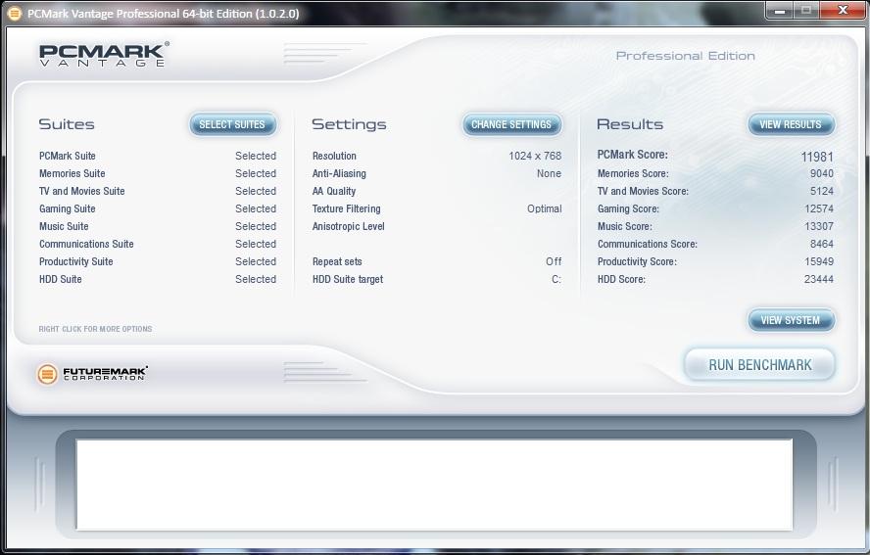The height and width of the screenshot is (555, 870).
Task: Click the Settings section heading
Action: (x=349, y=124)
